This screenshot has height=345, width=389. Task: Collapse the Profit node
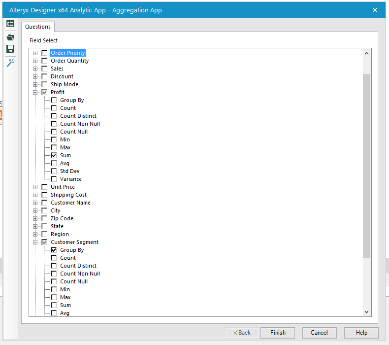35,92
